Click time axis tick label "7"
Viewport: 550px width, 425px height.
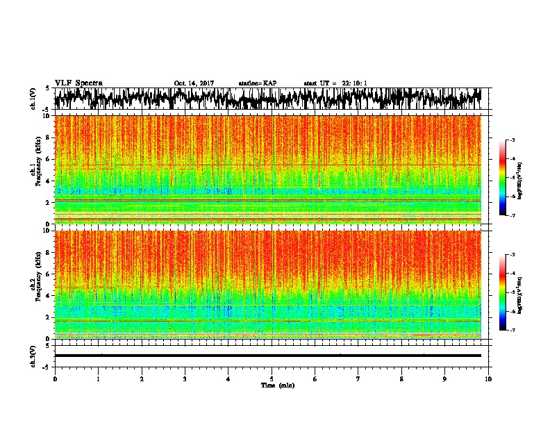point(358,379)
